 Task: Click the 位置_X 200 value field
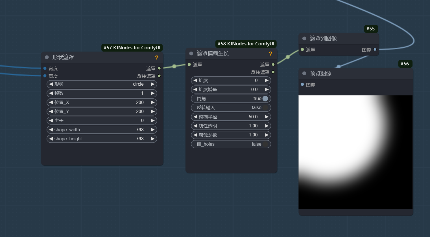click(x=102, y=102)
